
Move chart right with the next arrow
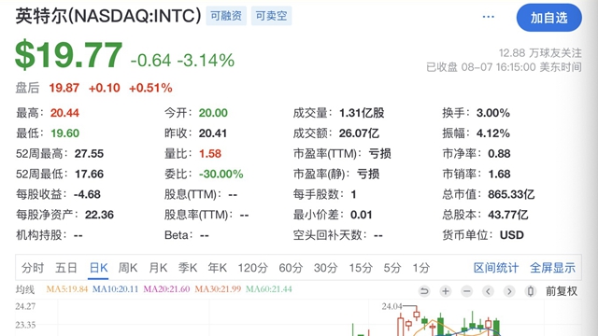[x=509, y=291]
